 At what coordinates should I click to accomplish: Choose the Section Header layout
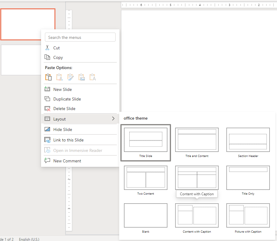(248, 140)
